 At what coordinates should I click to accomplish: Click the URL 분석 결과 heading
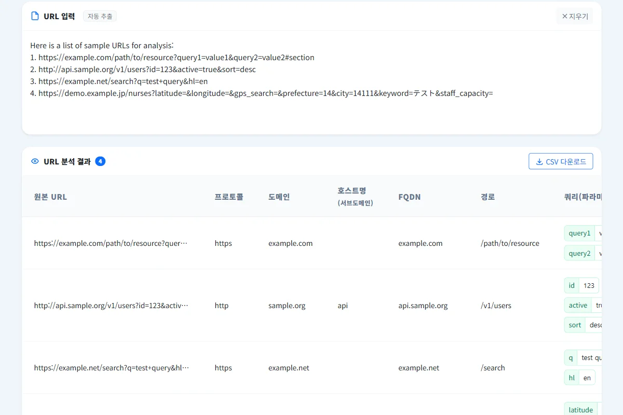(67, 161)
